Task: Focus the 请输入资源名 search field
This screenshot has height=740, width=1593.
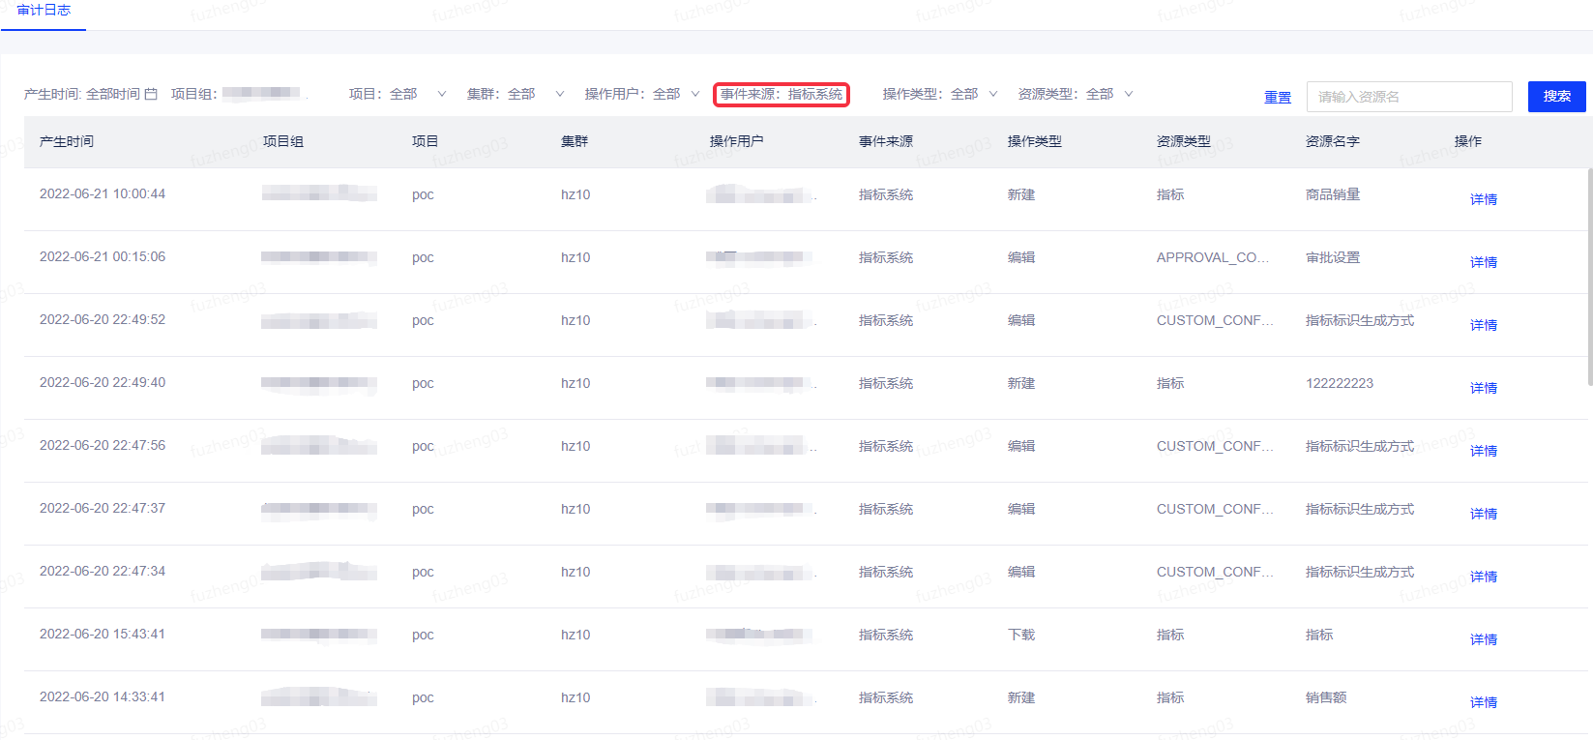Action: coord(1409,97)
